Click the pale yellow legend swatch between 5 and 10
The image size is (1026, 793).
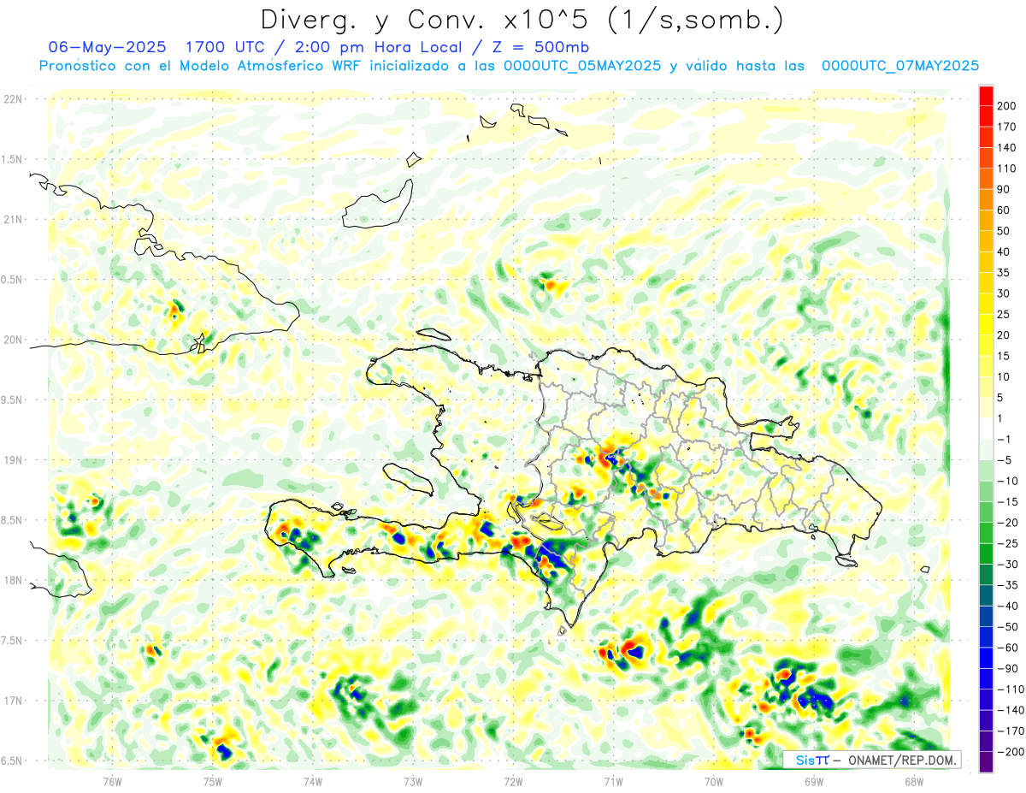[986, 387]
